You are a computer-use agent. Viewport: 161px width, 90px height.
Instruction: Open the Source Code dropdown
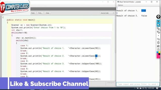(107, 13)
